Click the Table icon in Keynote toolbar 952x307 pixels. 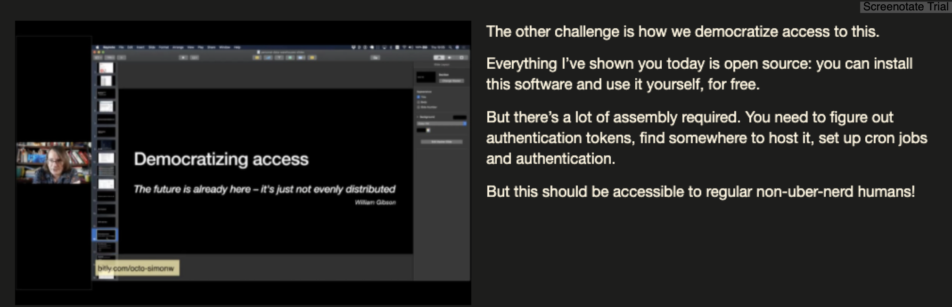tap(257, 57)
